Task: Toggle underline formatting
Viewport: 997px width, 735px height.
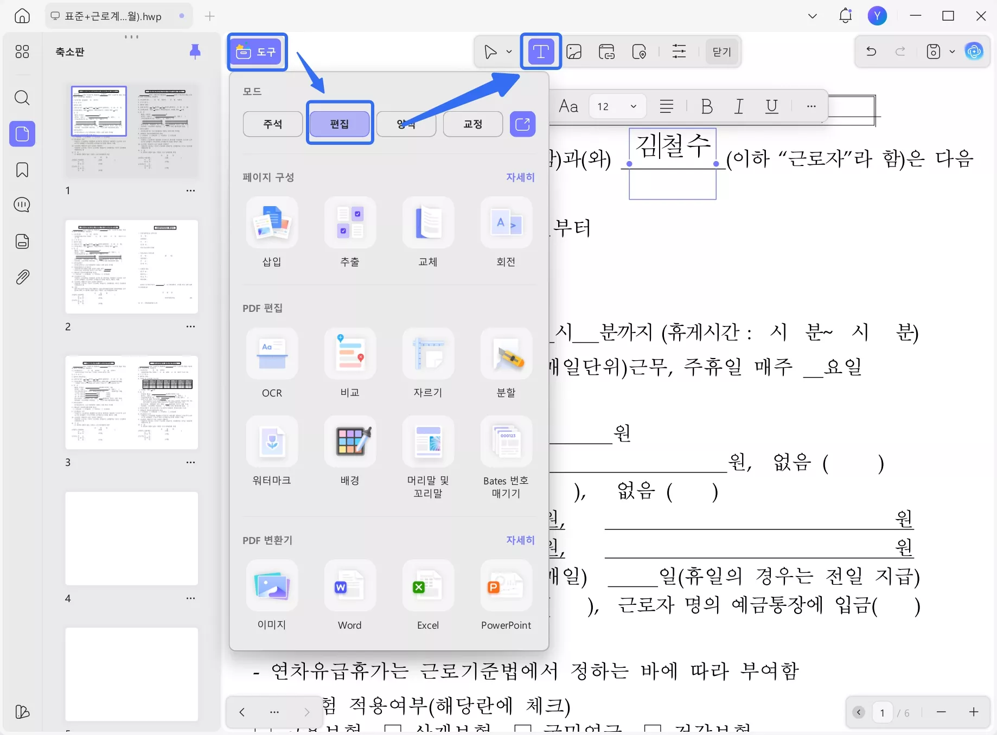Action: 771,106
